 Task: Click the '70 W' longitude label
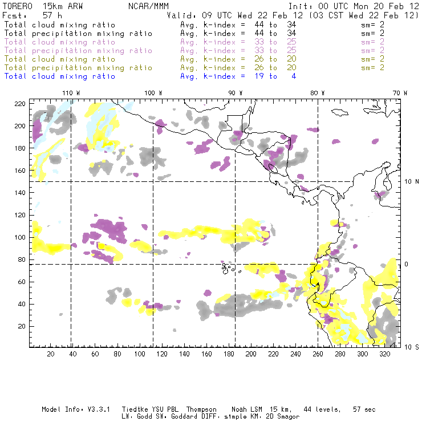400,93
